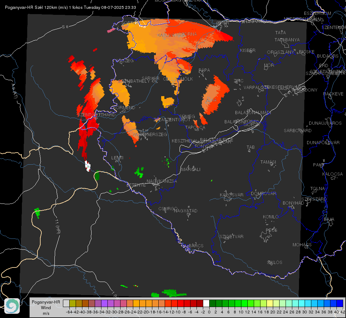Screen dimensions: 346x318
Task: Select the pale yellow swatch between 18 and 20
Action: pyautogui.click(x=270, y=303)
